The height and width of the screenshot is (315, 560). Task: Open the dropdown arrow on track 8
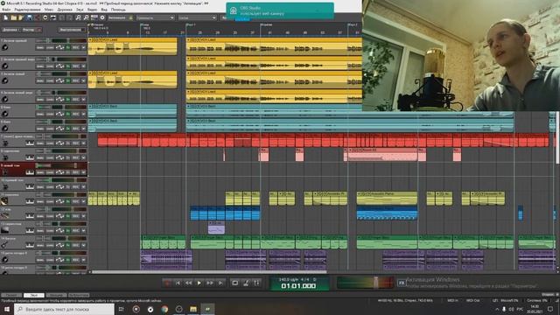coord(84,157)
